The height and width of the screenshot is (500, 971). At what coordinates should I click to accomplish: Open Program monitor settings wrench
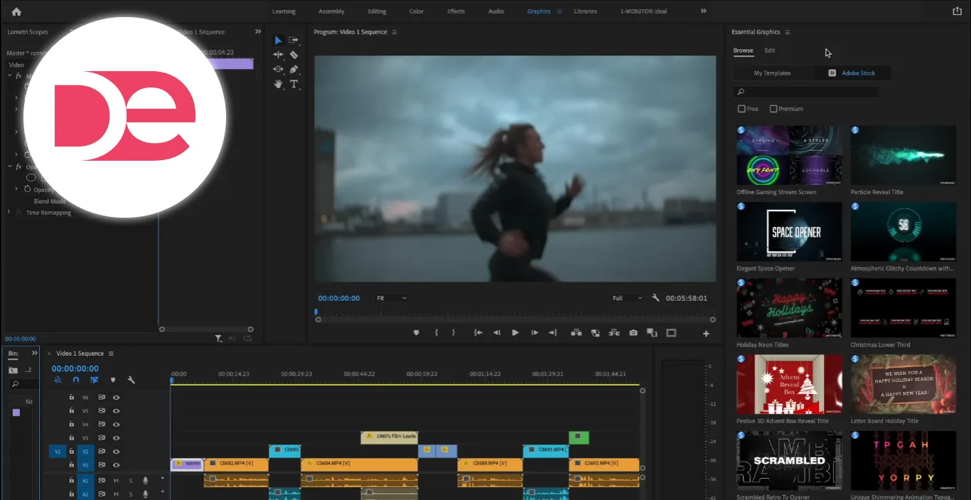tap(655, 298)
